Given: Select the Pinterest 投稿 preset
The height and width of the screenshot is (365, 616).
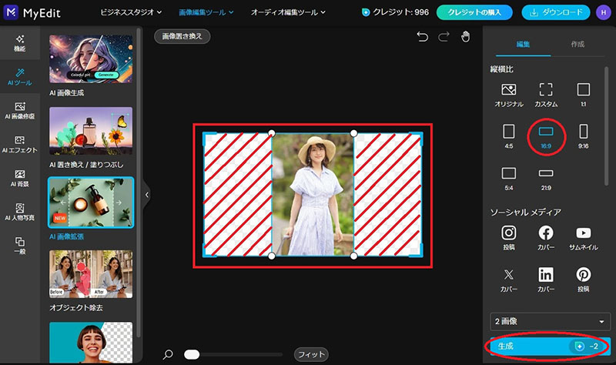Looking at the screenshot, I should tap(584, 280).
